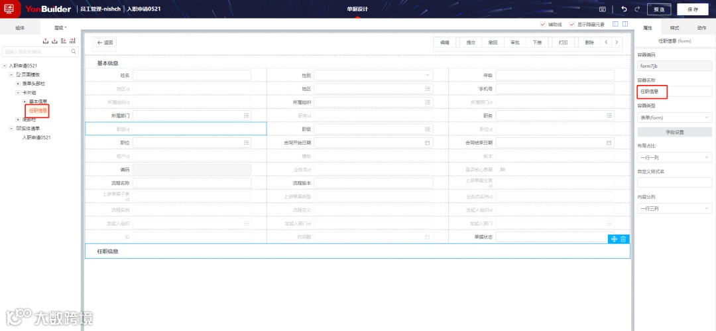Click the search magnifier icon

click(74, 52)
